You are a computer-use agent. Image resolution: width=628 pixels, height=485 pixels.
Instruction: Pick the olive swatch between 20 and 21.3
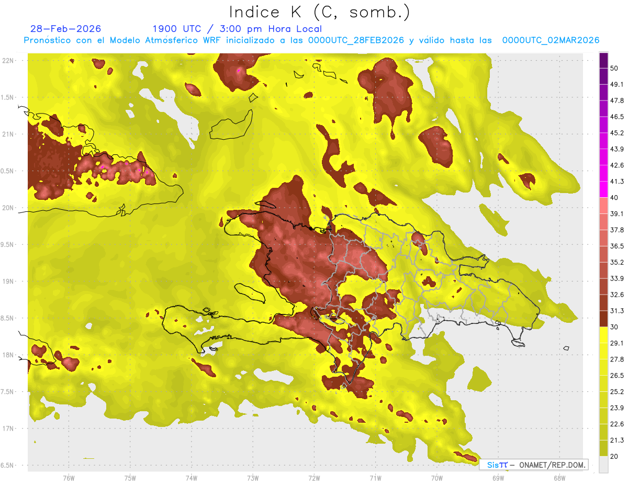[604, 448]
